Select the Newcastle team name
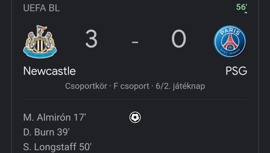 (49, 71)
